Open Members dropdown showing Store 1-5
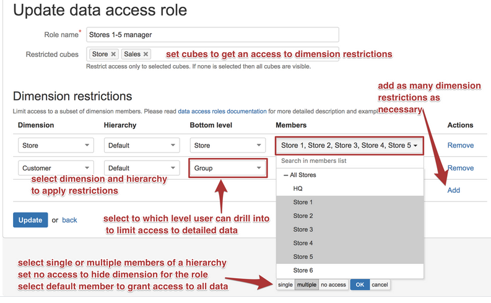The width and height of the screenshot is (491, 303). pos(349,146)
